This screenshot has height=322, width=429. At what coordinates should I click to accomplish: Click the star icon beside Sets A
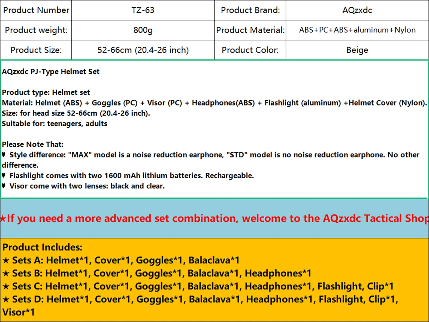(x=6, y=260)
